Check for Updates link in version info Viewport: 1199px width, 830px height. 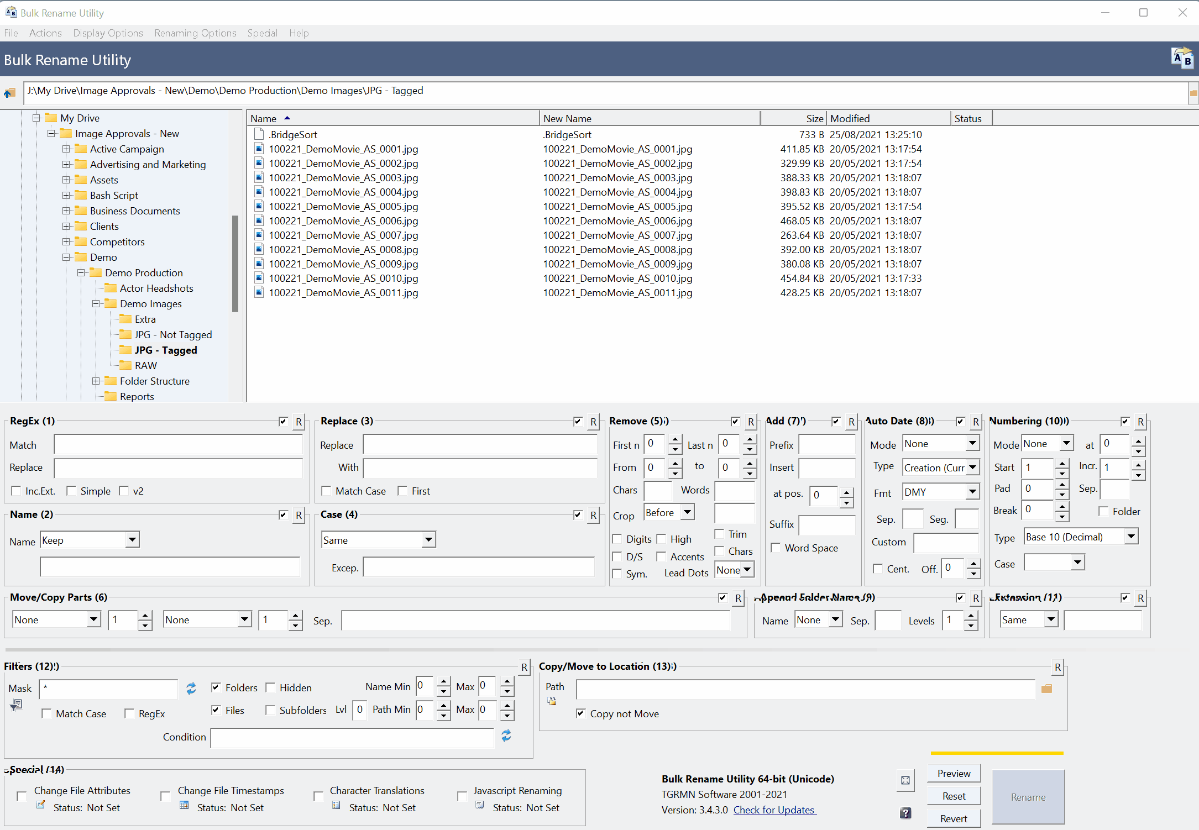(x=779, y=811)
